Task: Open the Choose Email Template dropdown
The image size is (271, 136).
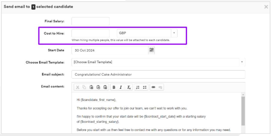Action: (x=242, y=62)
